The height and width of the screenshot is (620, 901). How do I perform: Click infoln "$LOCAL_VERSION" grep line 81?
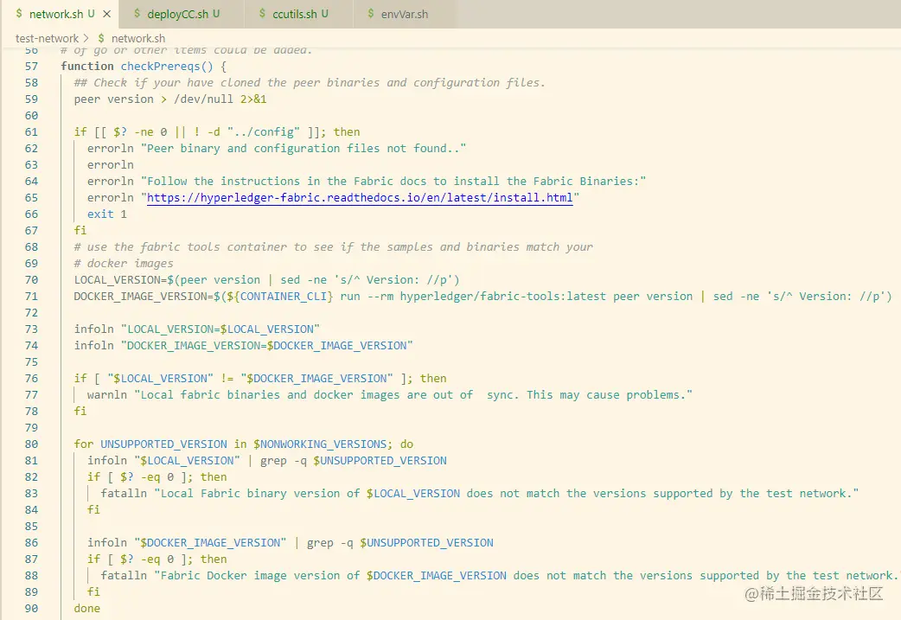tap(267, 461)
